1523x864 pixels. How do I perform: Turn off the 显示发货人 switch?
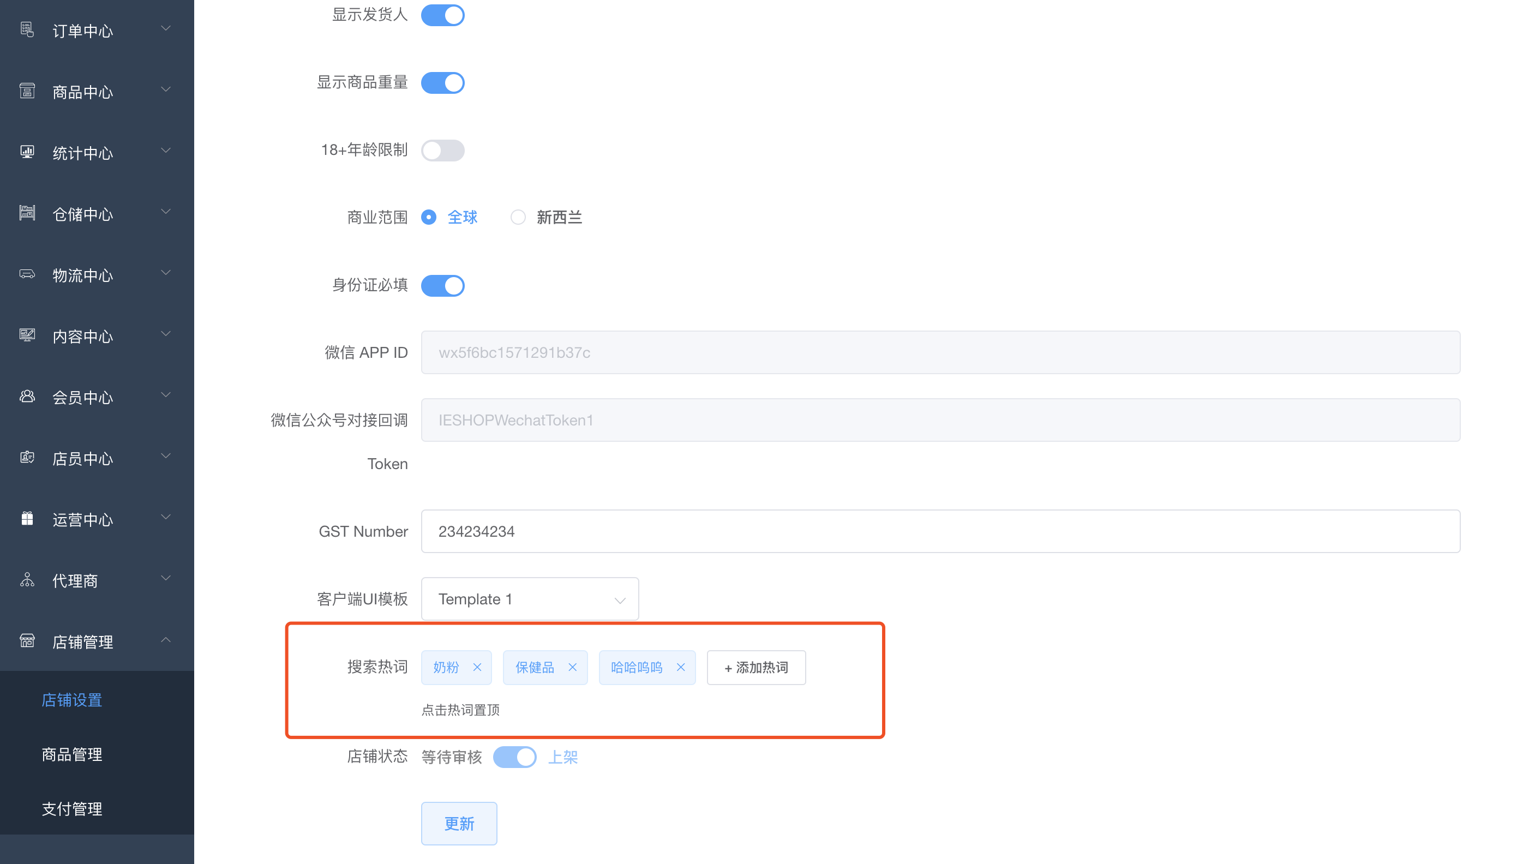coord(442,15)
